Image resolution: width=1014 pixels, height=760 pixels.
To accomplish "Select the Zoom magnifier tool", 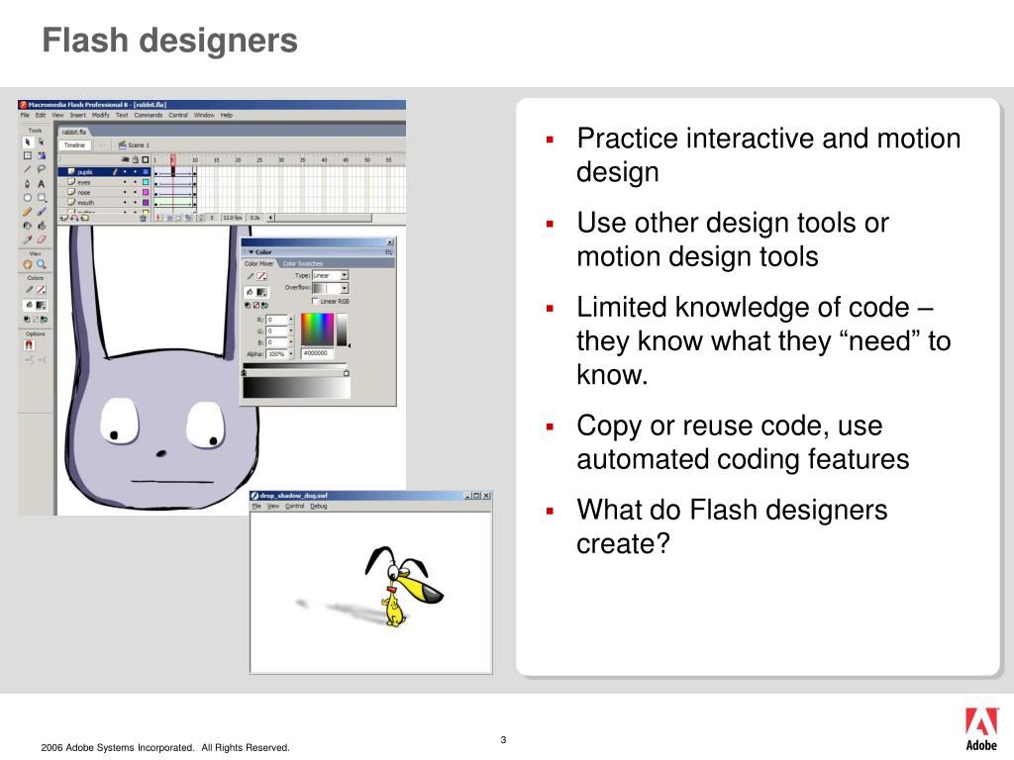I will (42, 264).
